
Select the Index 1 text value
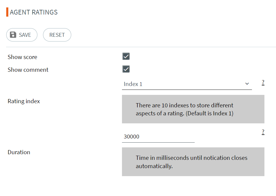[x=133, y=84]
